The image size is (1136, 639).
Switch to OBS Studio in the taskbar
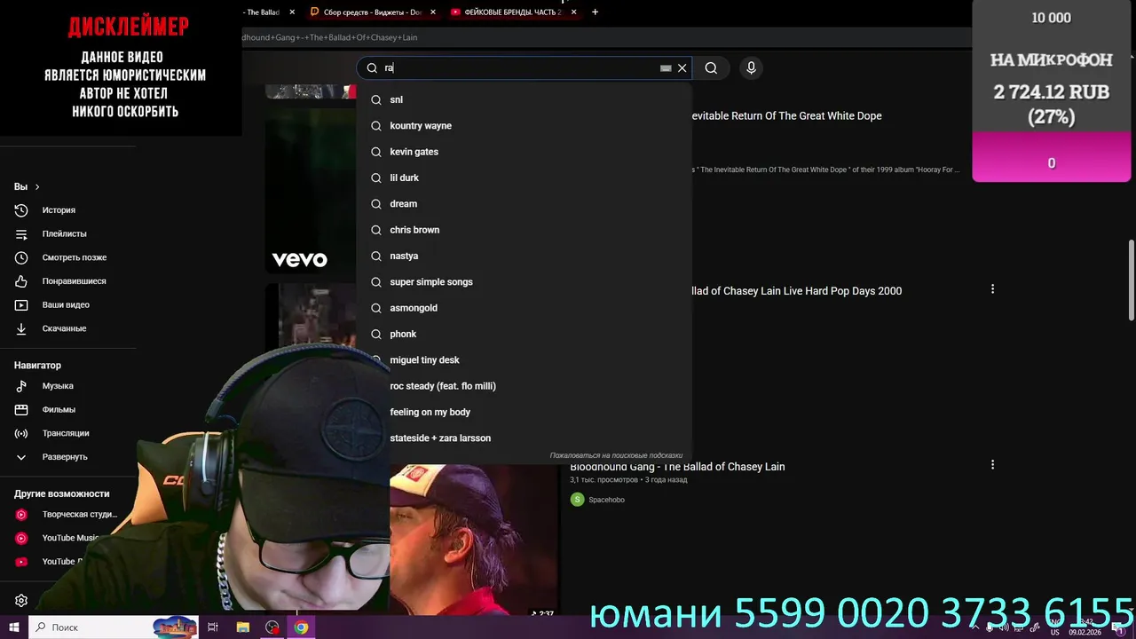pos(272,627)
